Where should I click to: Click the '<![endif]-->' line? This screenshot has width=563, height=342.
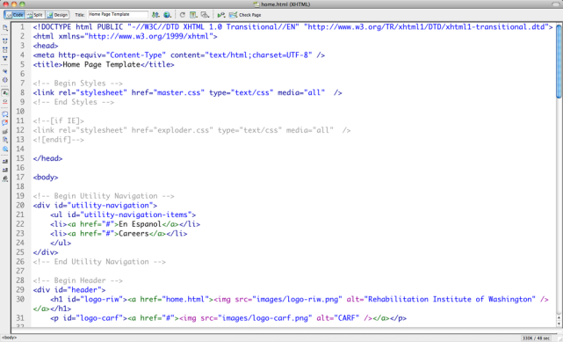coord(58,140)
